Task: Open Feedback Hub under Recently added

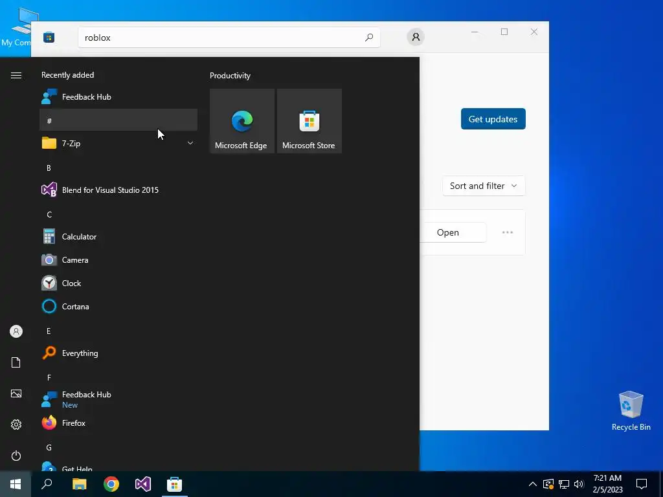Action: (118, 97)
